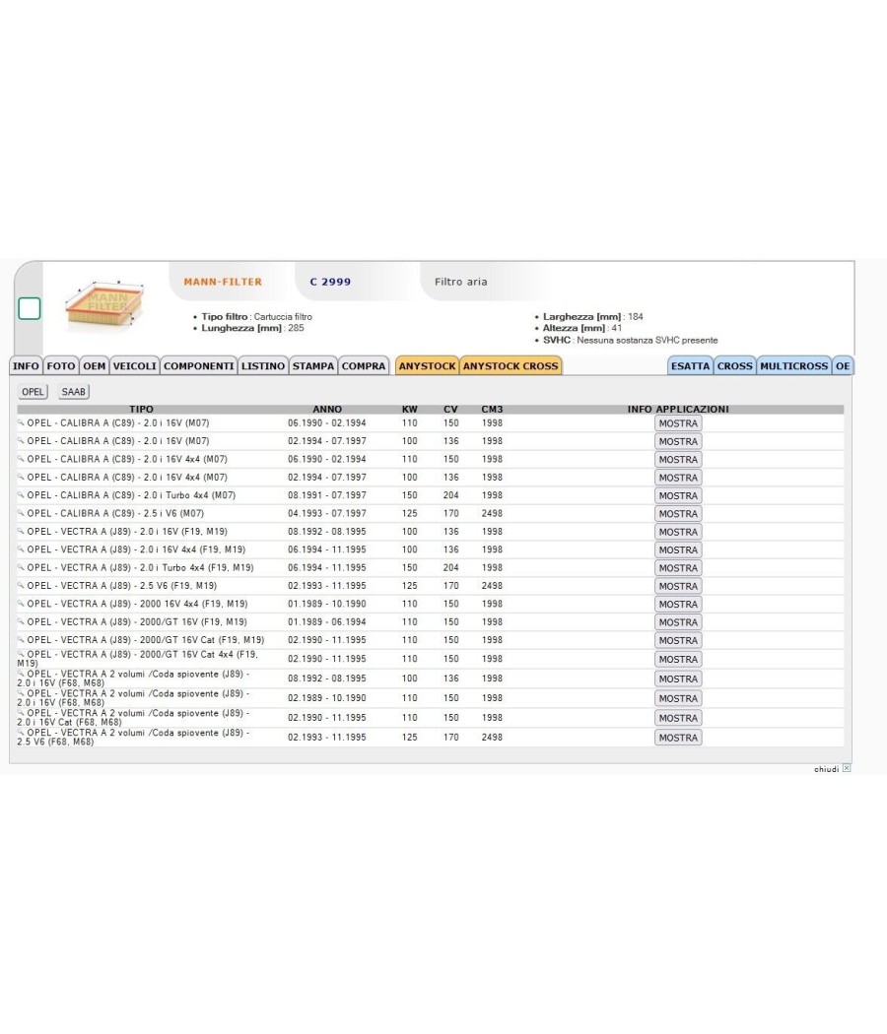Click MOSTRA for Calibra 16V 4x4 150 CV row
This screenshot has height=1034, width=887.
678,460
